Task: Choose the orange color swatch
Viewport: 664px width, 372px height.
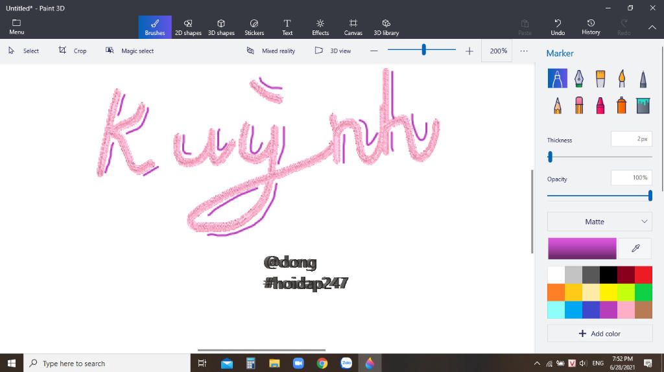Action: pos(556,292)
